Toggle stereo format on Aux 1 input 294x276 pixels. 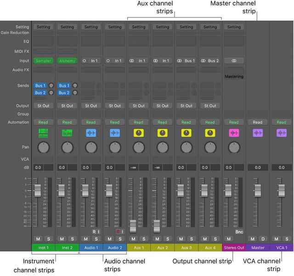132,61
